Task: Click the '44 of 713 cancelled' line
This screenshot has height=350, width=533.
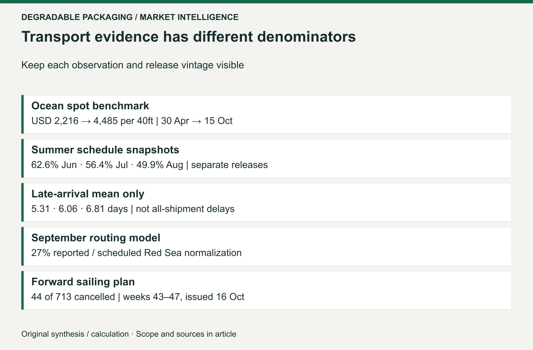Action: [138, 297]
